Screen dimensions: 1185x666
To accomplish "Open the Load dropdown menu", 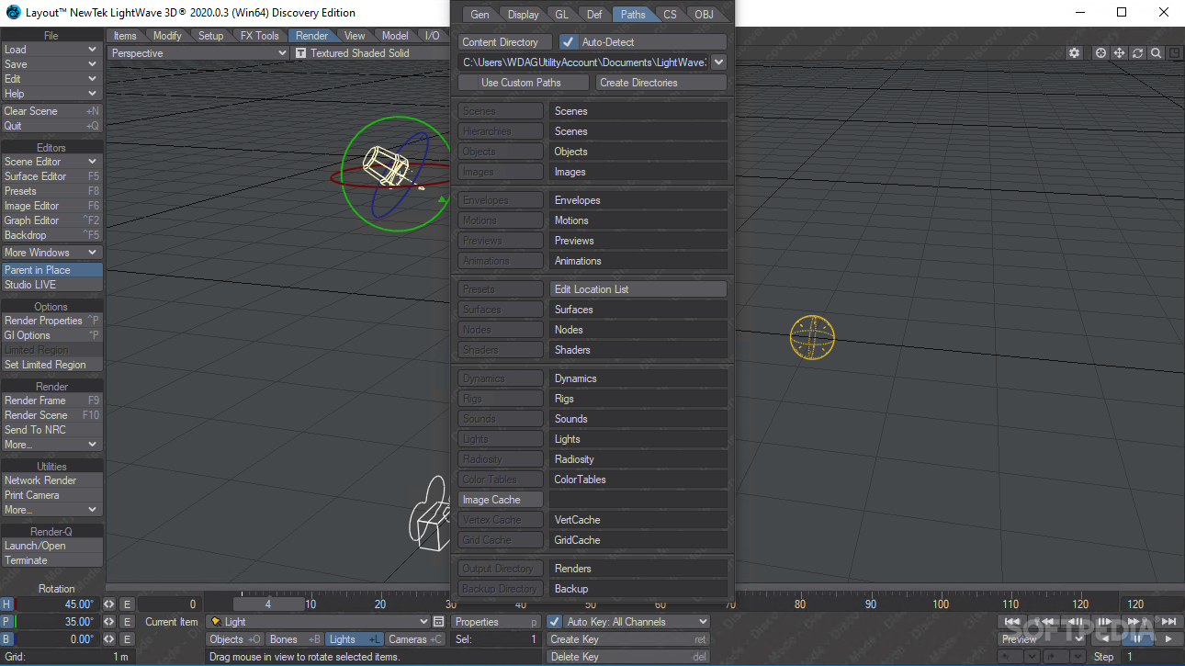I will (51, 50).
